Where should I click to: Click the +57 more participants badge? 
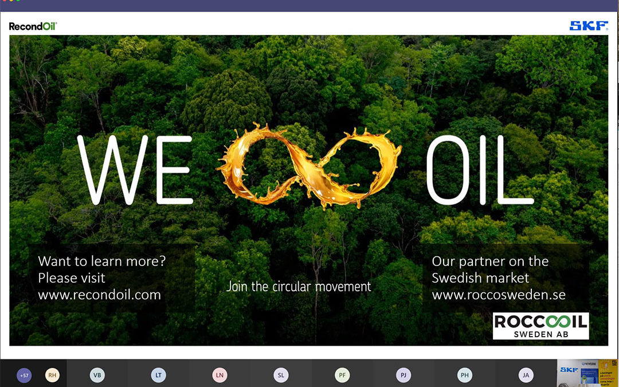pyautogui.click(x=24, y=375)
